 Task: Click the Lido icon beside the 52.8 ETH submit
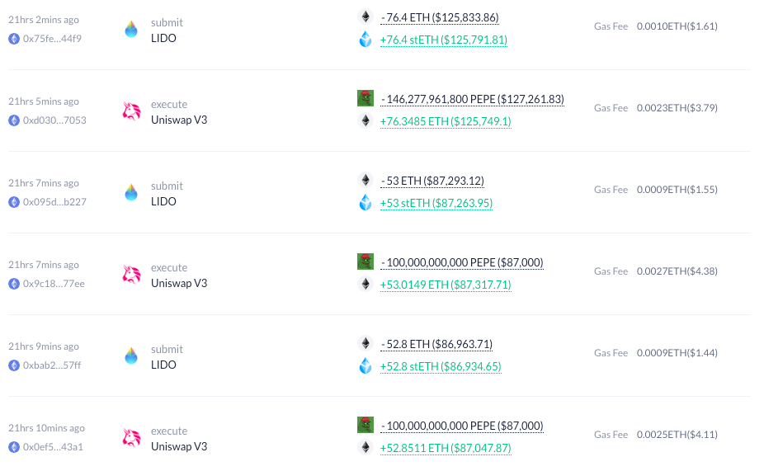[131, 356]
